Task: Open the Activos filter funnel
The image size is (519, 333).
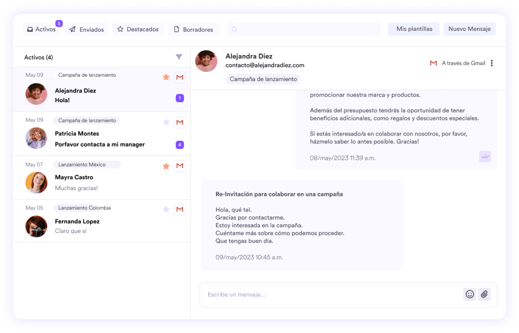Action: click(x=179, y=57)
